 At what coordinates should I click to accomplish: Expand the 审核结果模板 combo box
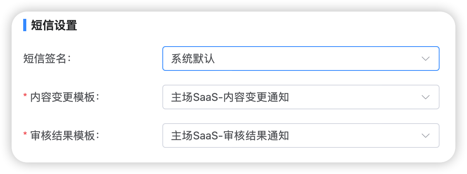(301, 136)
